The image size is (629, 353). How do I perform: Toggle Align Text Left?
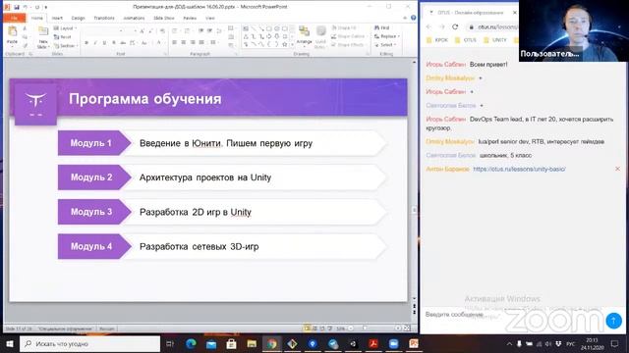175,42
